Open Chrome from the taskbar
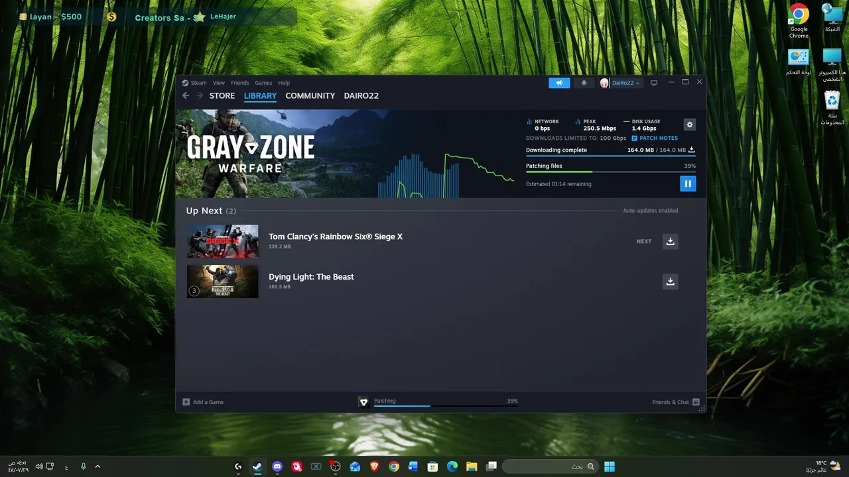The width and height of the screenshot is (849, 477). point(394,466)
